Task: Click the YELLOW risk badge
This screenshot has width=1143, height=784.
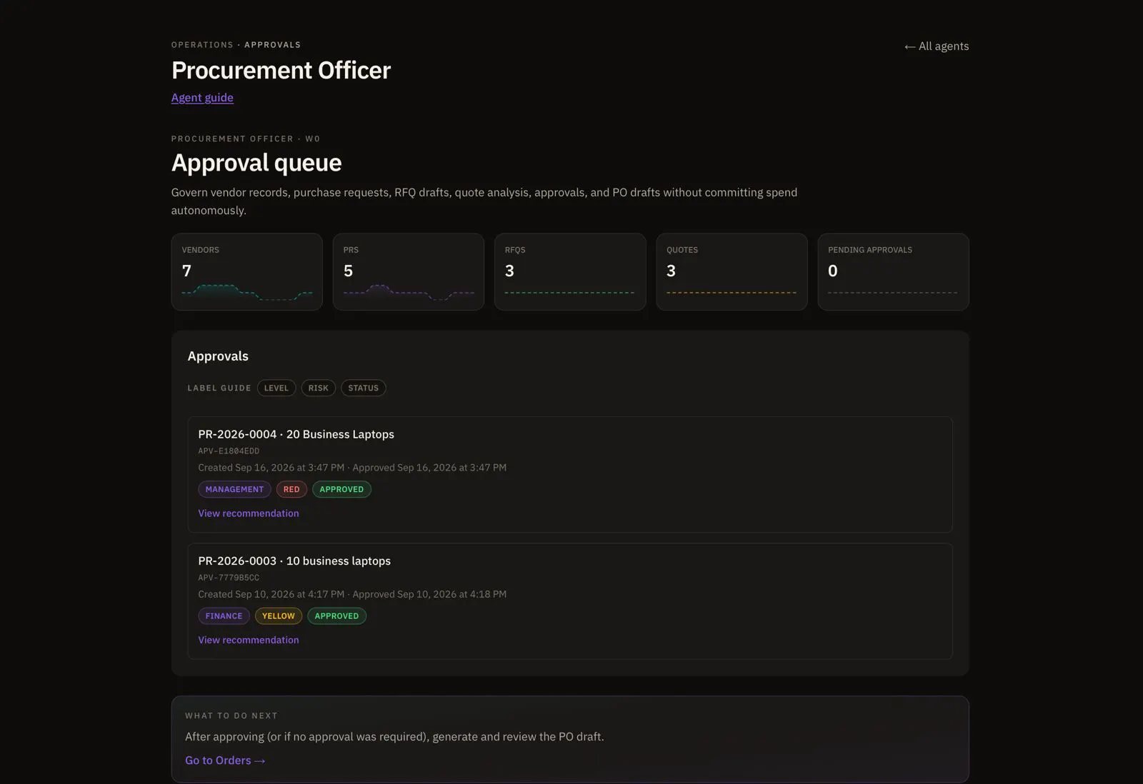Action: tap(279, 615)
